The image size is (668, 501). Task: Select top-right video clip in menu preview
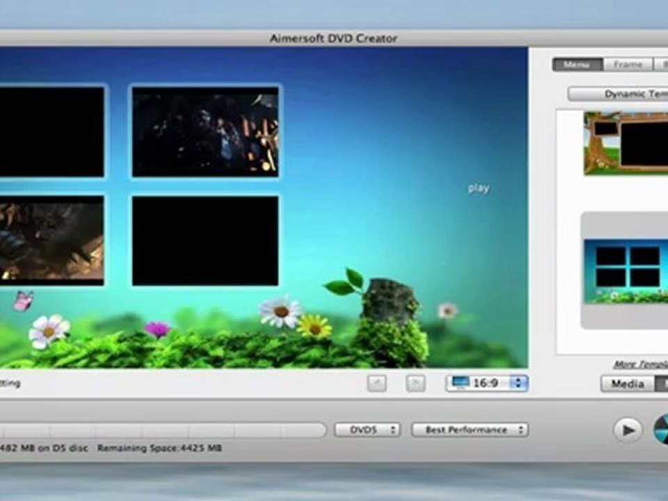[205, 132]
